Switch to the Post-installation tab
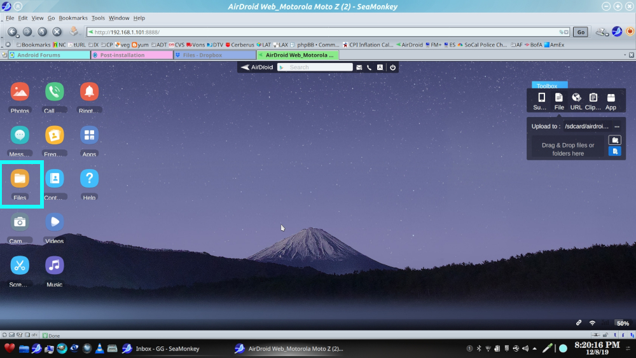 click(132, 55)
